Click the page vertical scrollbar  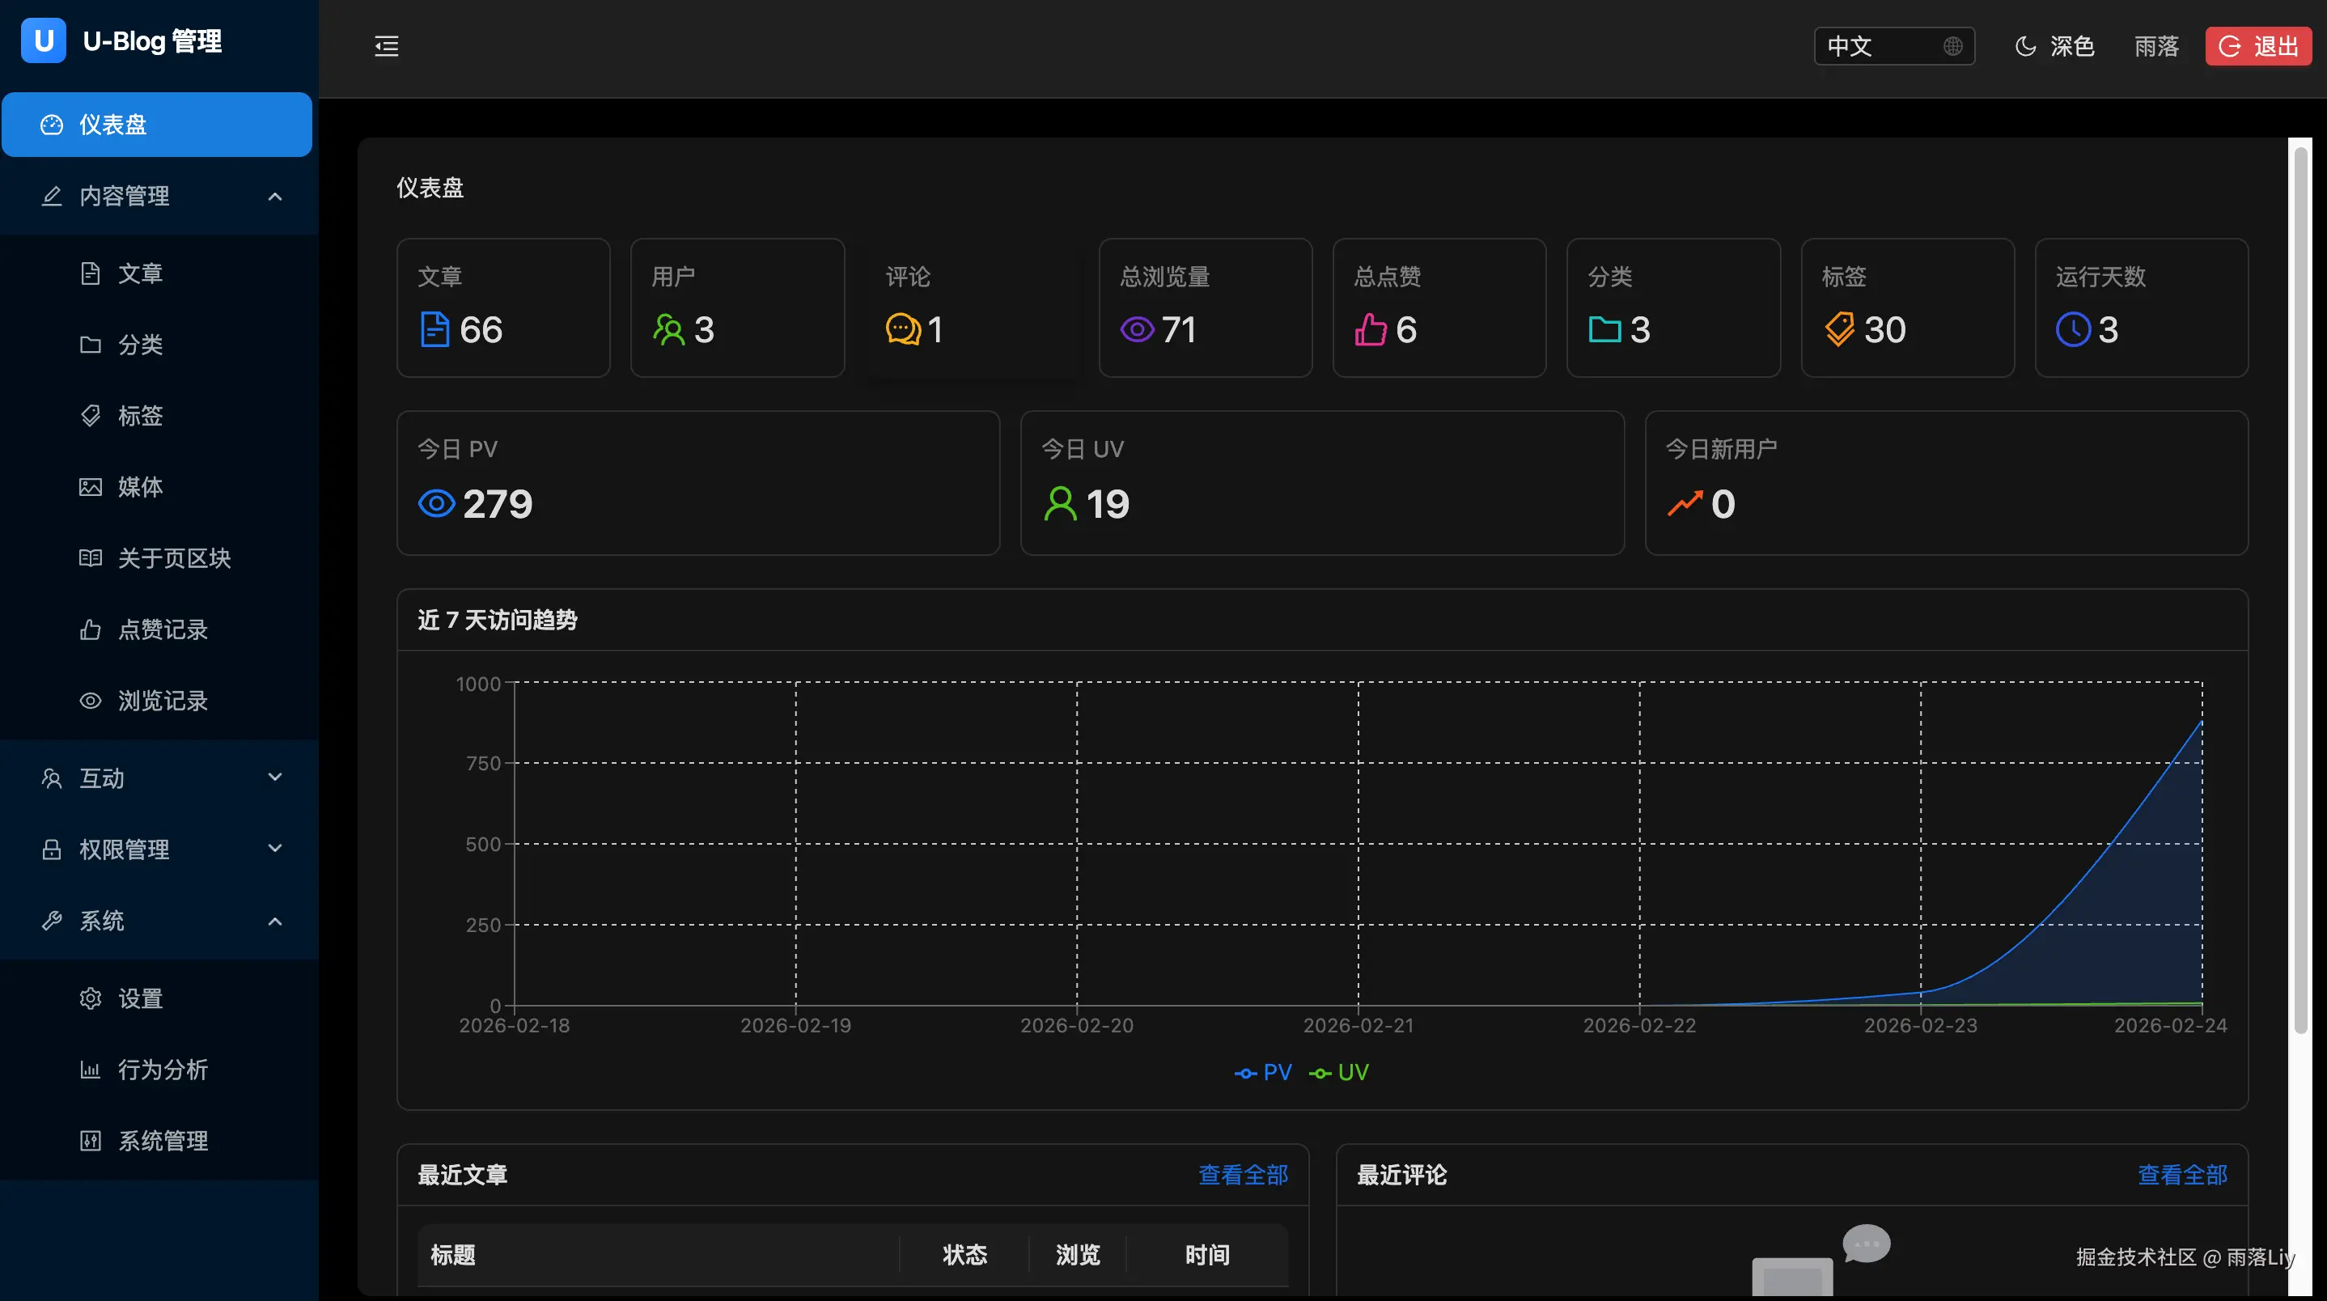coord(2300,587)
